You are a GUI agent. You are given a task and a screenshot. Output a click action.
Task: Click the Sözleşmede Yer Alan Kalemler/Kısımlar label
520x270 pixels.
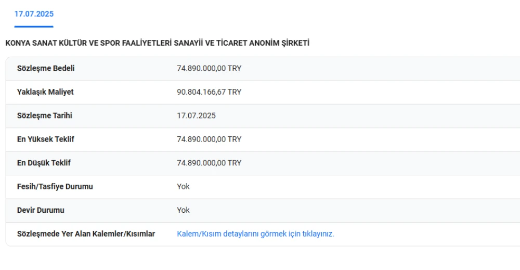point(86,234)
